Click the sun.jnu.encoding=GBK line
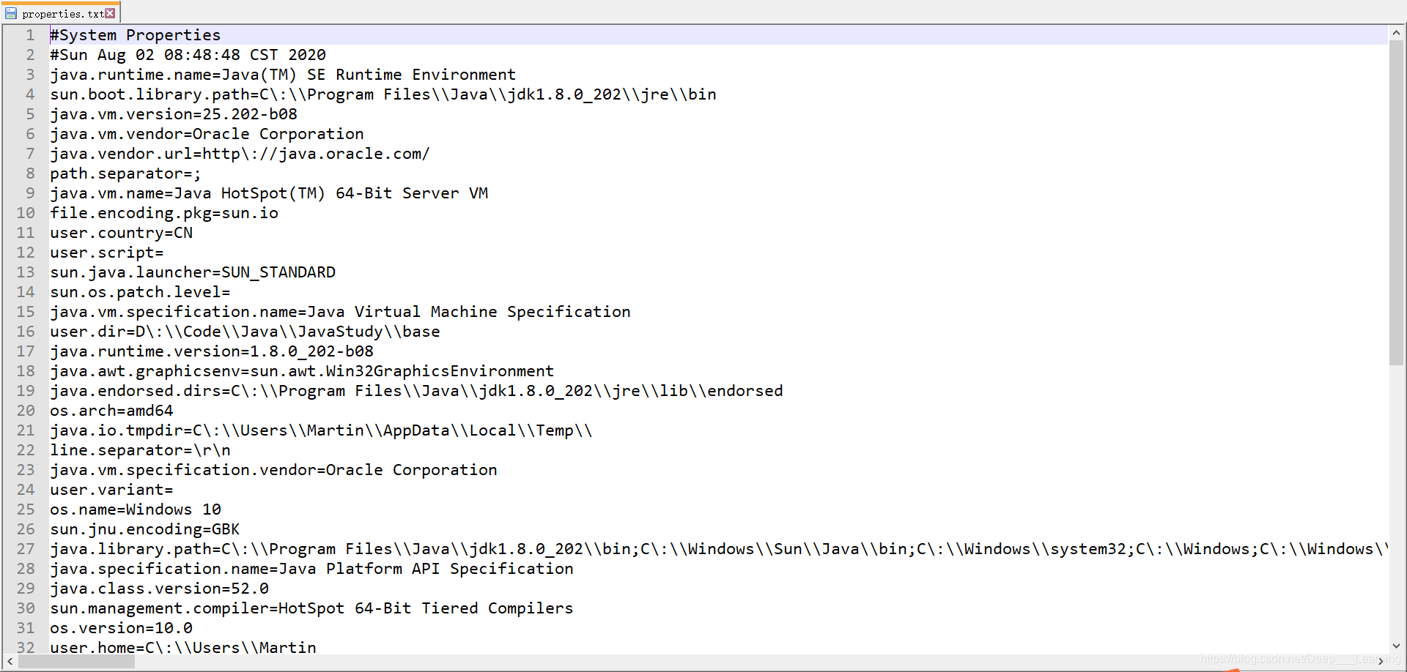 point(145,529)
